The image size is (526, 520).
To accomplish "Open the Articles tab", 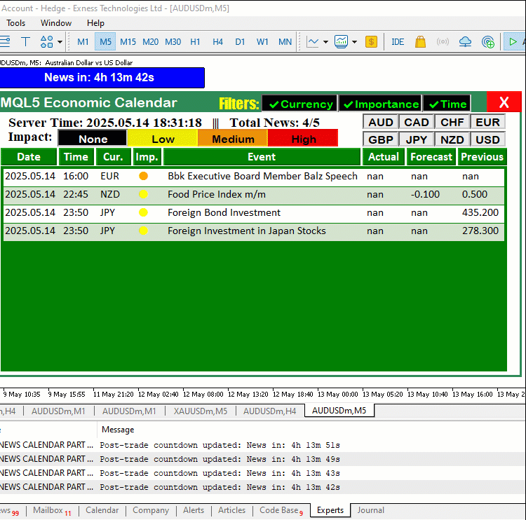I will point(232,510).
